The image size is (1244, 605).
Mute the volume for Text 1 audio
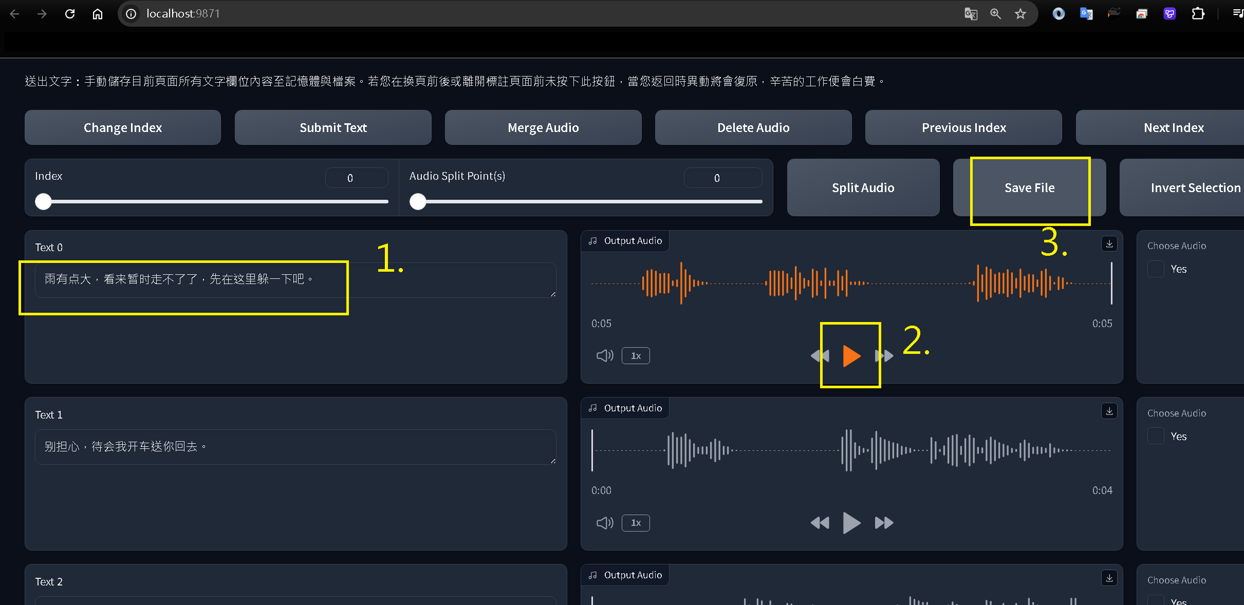[605, 523]
